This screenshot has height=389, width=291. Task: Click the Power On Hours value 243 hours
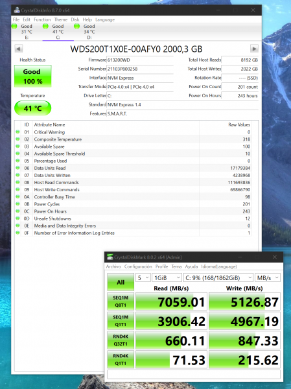240,96
